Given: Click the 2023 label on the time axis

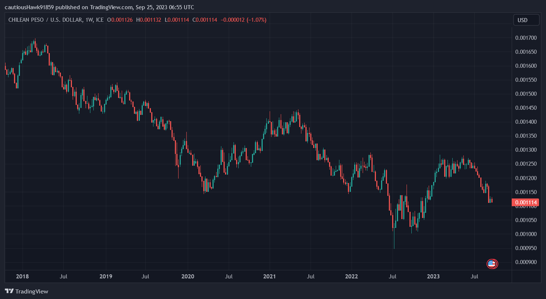Looking at the screenshot, I should (433, 276).
